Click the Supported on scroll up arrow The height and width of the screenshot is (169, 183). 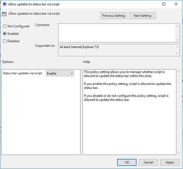(x=177, y=47)
